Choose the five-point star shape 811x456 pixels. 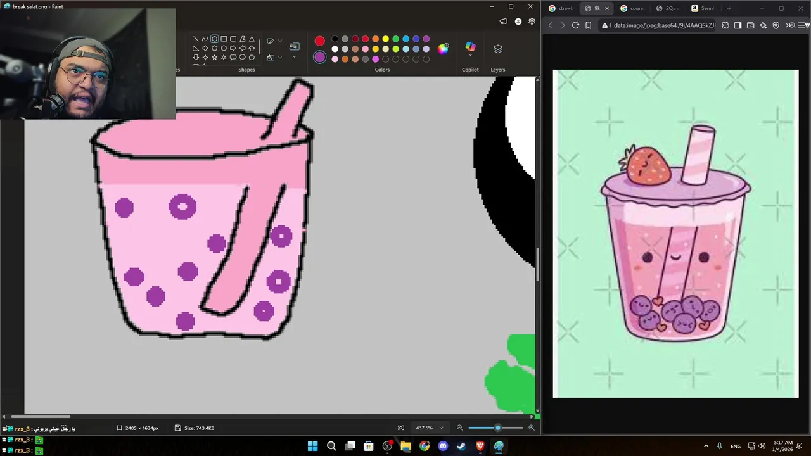click(214, 58)
